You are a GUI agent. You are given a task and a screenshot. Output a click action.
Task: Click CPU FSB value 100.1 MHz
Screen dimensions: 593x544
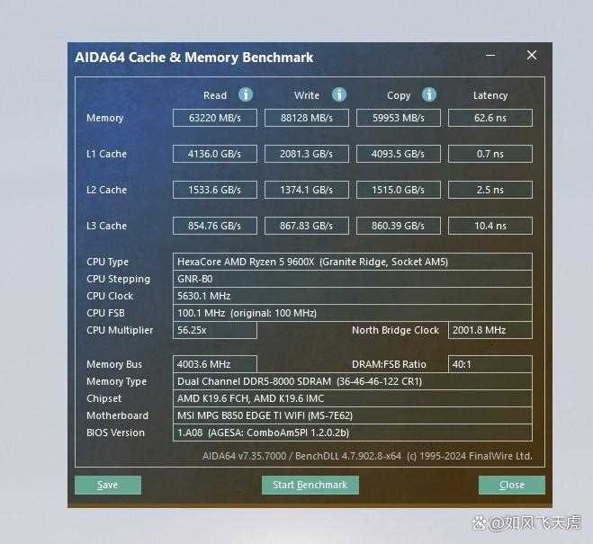pos(353,313)
